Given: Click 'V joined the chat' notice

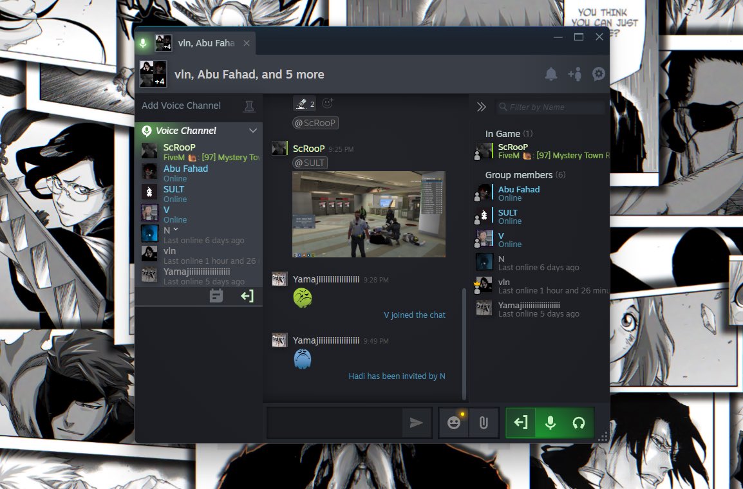Looking at the screenshot, I should 415,315.
